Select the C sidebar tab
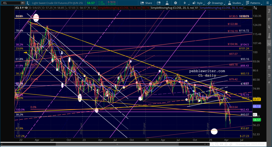 tap(269, 44)
